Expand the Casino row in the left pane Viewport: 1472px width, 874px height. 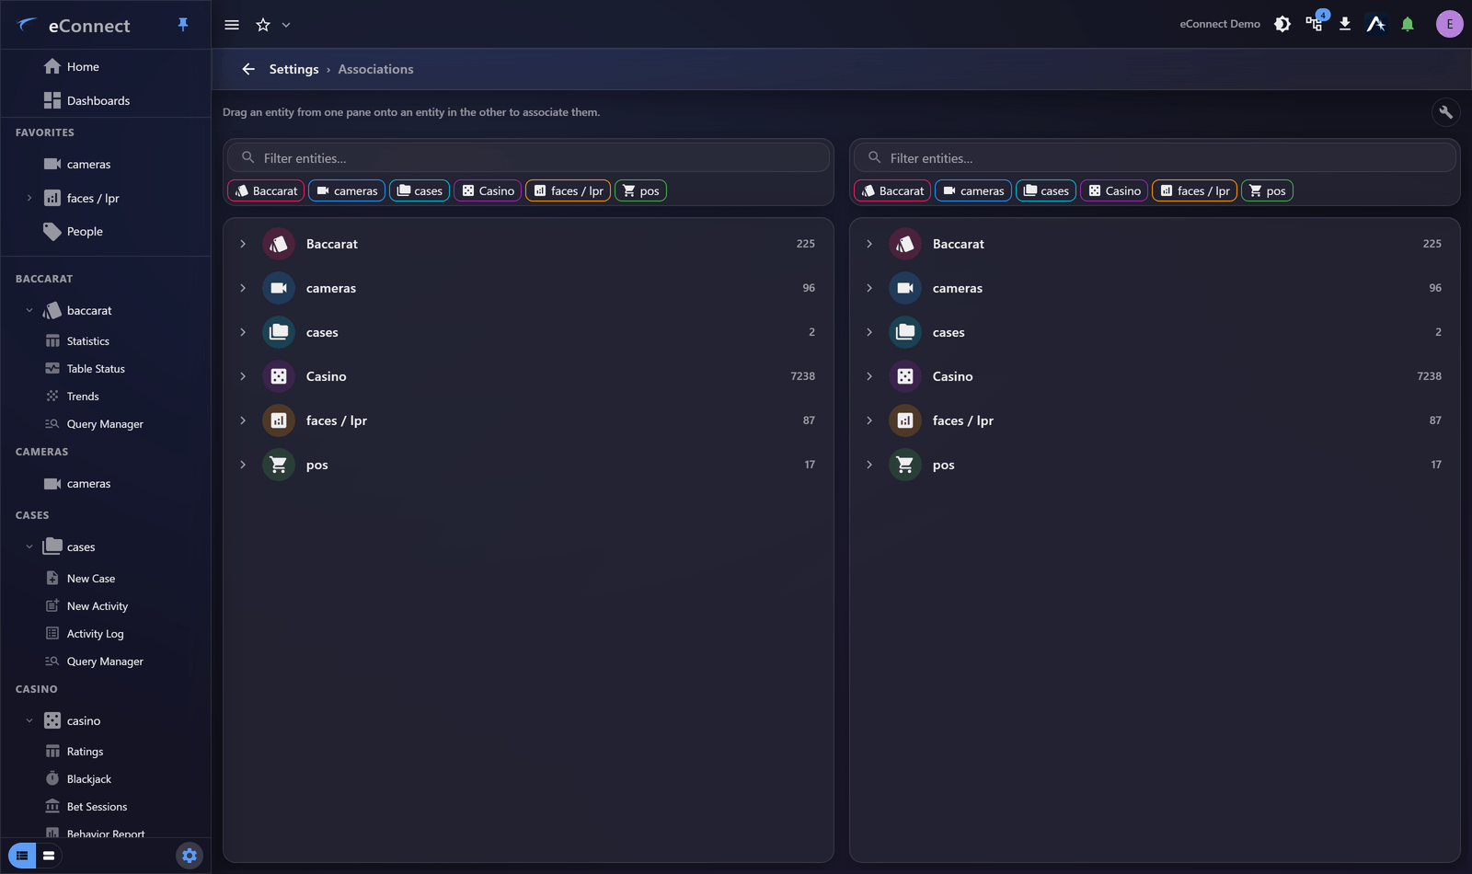coord(243,376)
